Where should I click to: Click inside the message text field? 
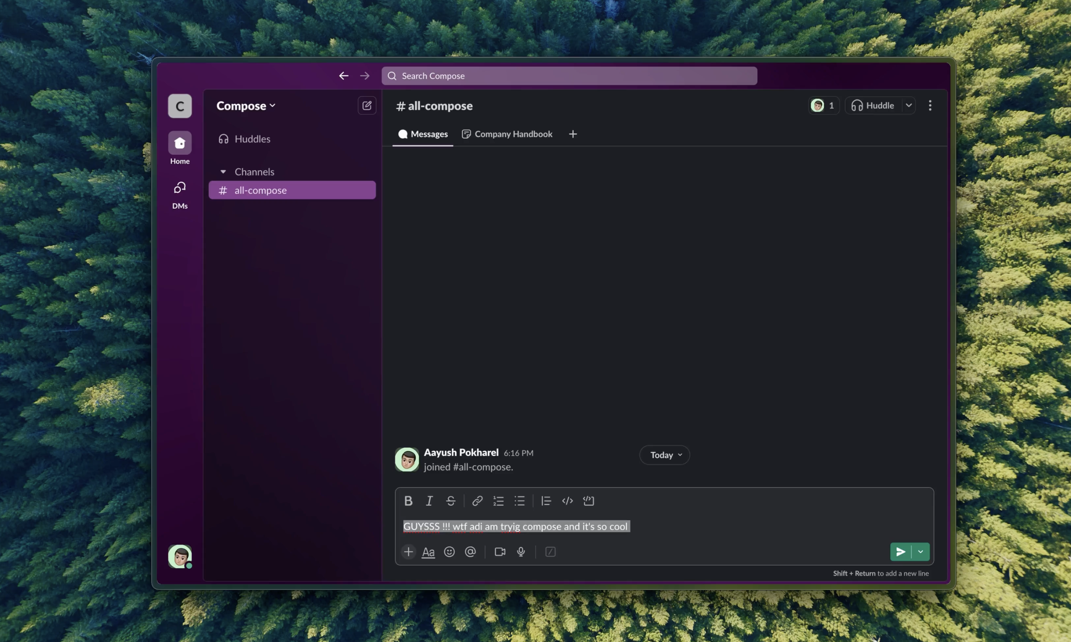pyautogui.click(x=664, y=526)
